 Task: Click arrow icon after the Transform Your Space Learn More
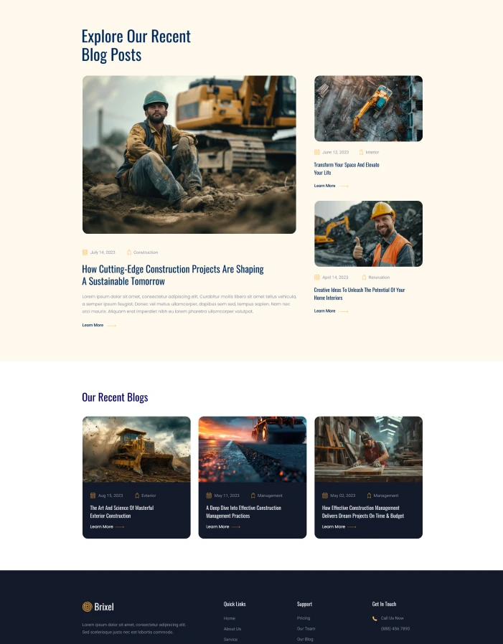click(344, 186)
